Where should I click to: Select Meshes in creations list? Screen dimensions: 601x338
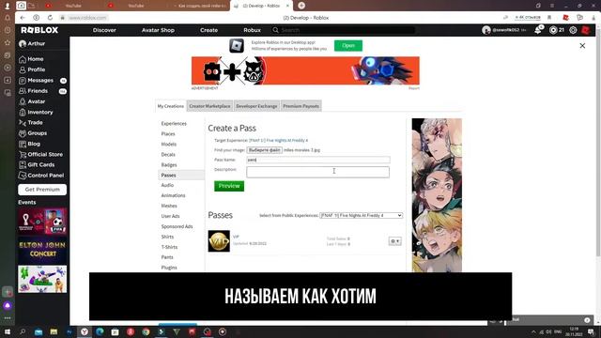[169, 206]
